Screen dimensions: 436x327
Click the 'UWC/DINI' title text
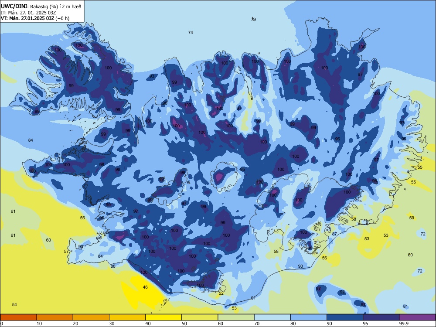14,6
